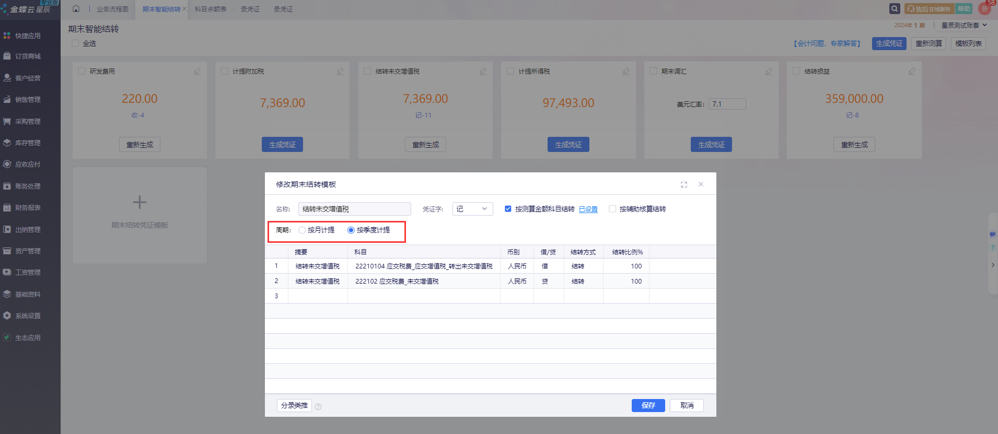Switch to the 科目余额表 tab
Image resolution: width=998 pixels, height=434 pixels.
[x=211, y=9]
